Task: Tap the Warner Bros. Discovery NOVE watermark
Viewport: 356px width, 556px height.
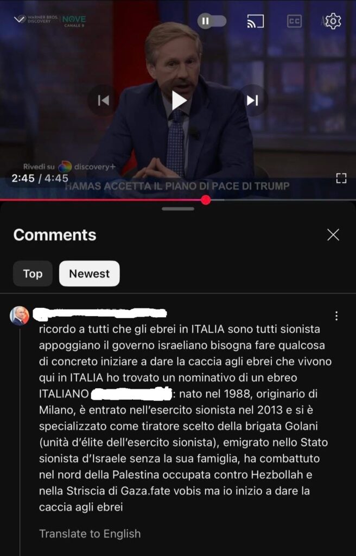Action: tap(50, 21)
